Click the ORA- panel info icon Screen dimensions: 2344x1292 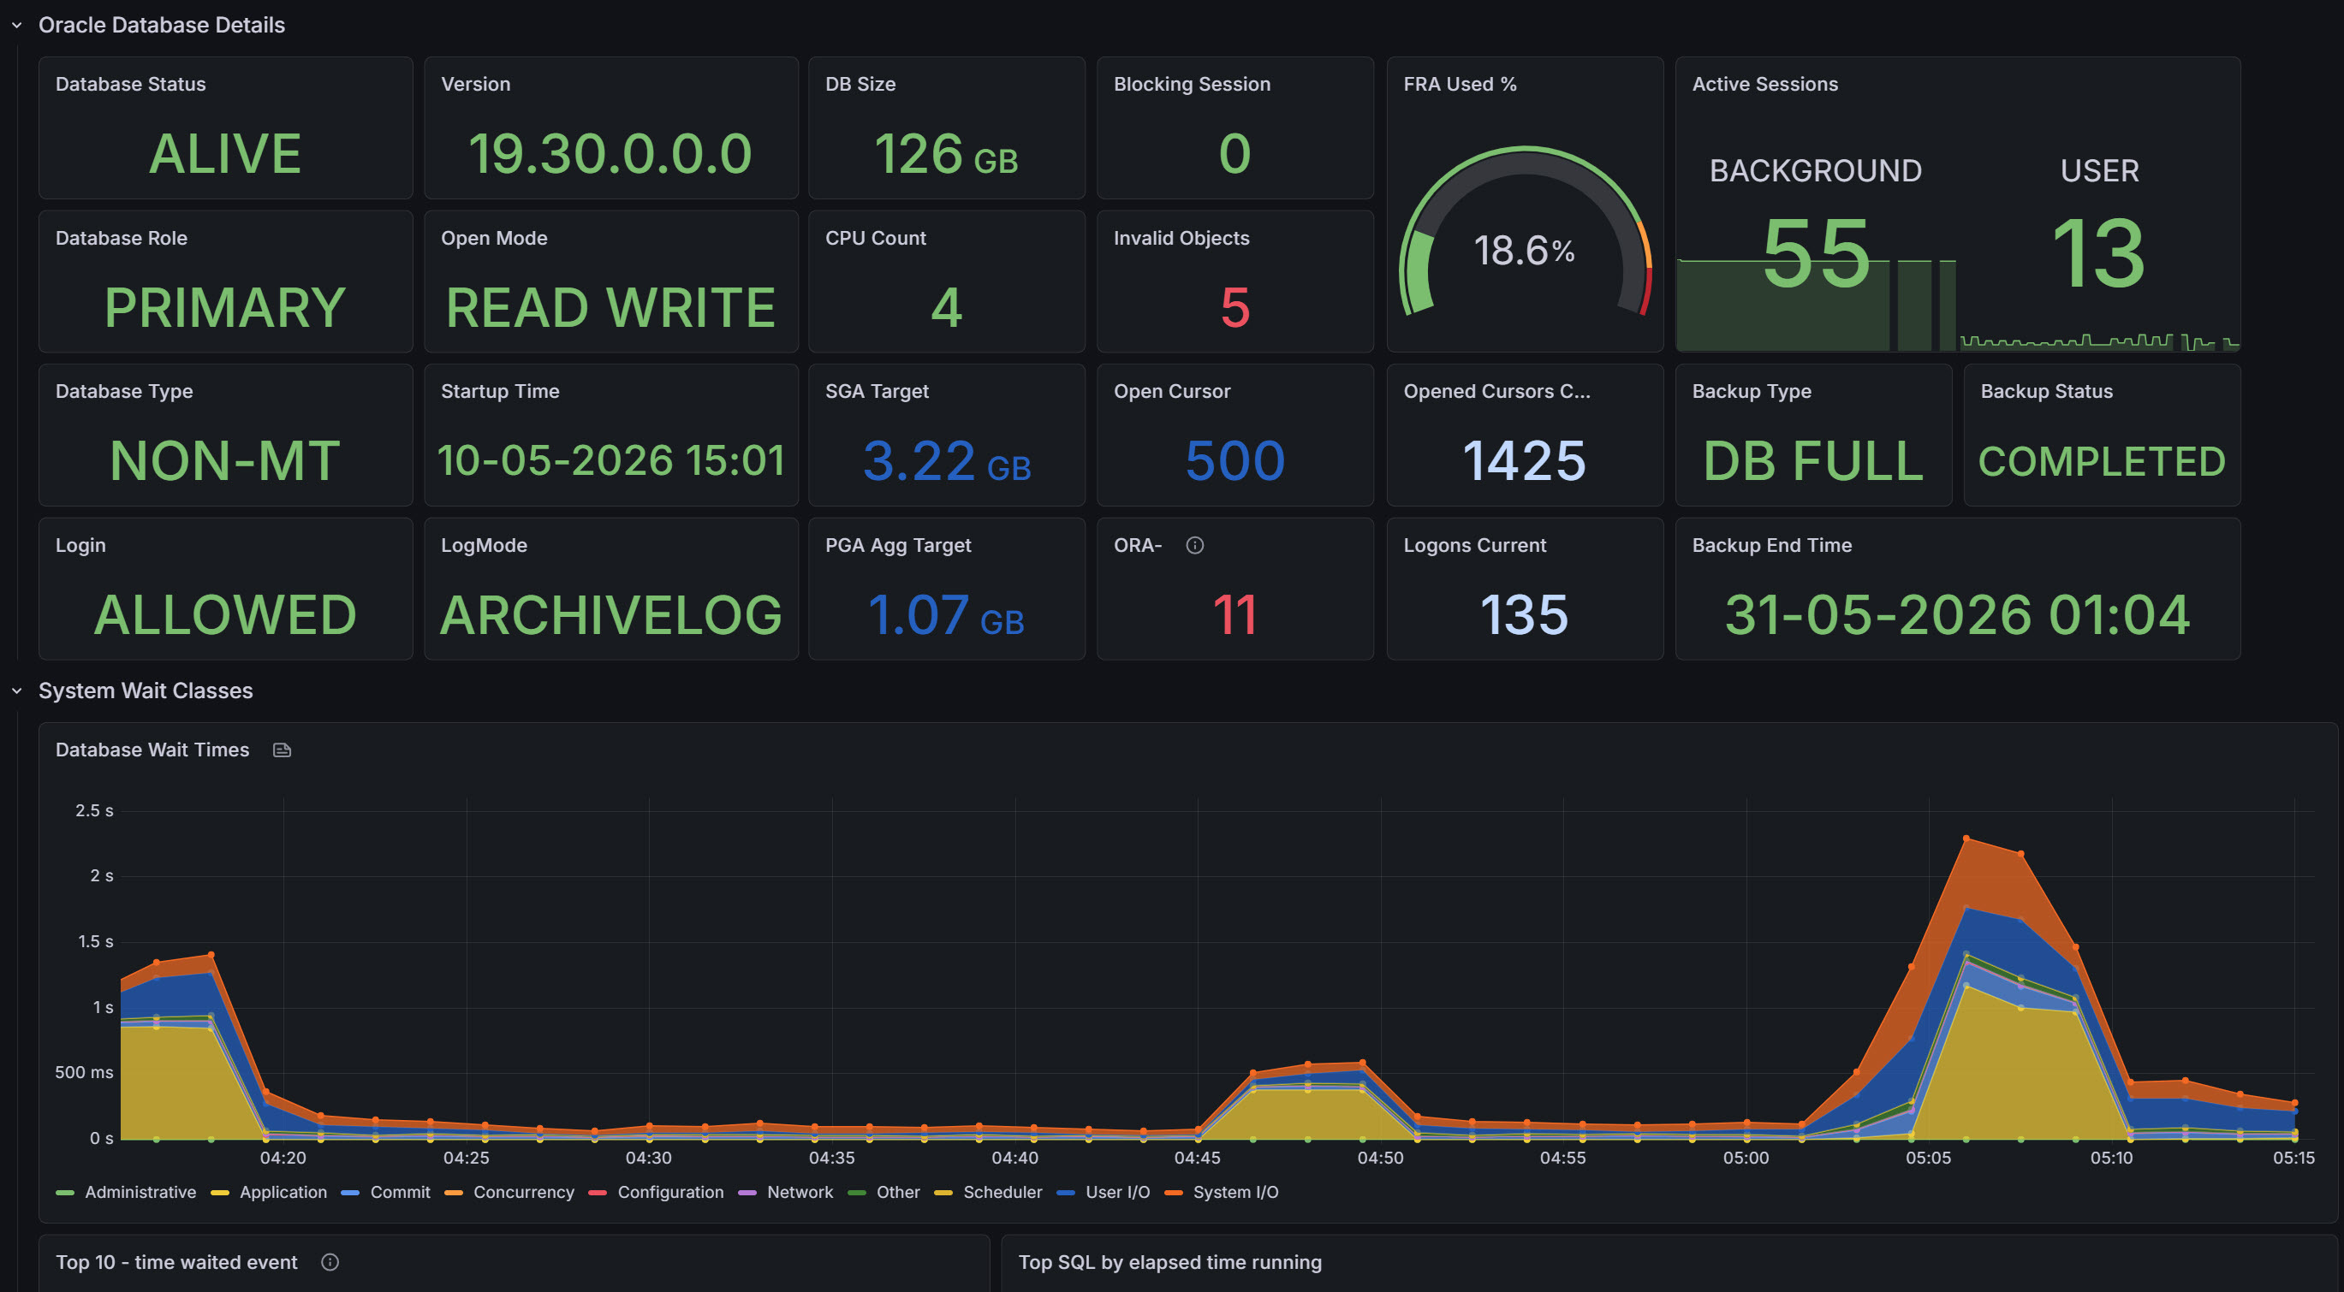[x=1195, y=546]
